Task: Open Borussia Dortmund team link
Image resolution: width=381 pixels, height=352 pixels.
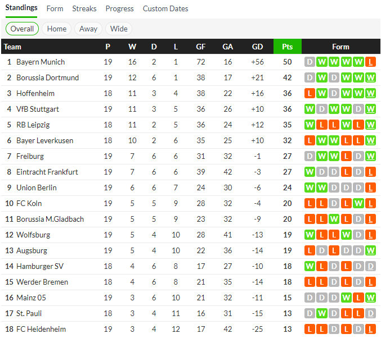Action: click(47, 77)
